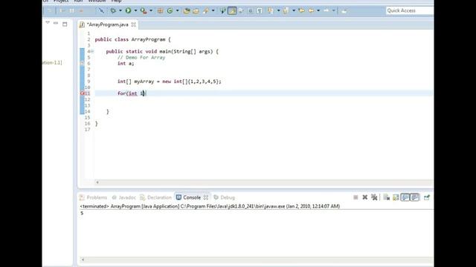Click the error marker beside line 11
476x267 pixels.
pyautogui.click(x=83, y=93)
